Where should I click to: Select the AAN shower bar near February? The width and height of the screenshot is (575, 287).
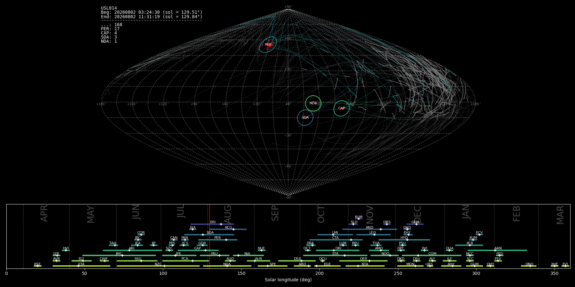[497, 250]
